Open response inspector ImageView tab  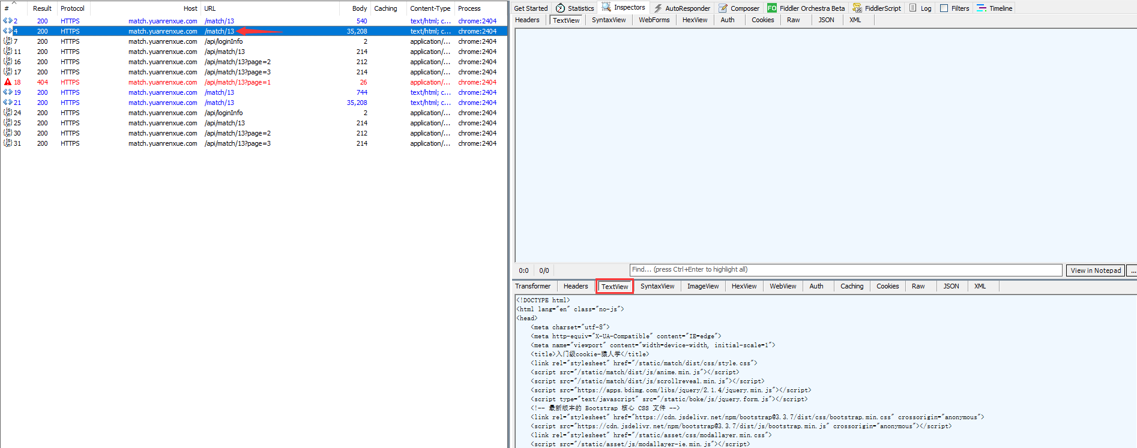click(702, 286)
